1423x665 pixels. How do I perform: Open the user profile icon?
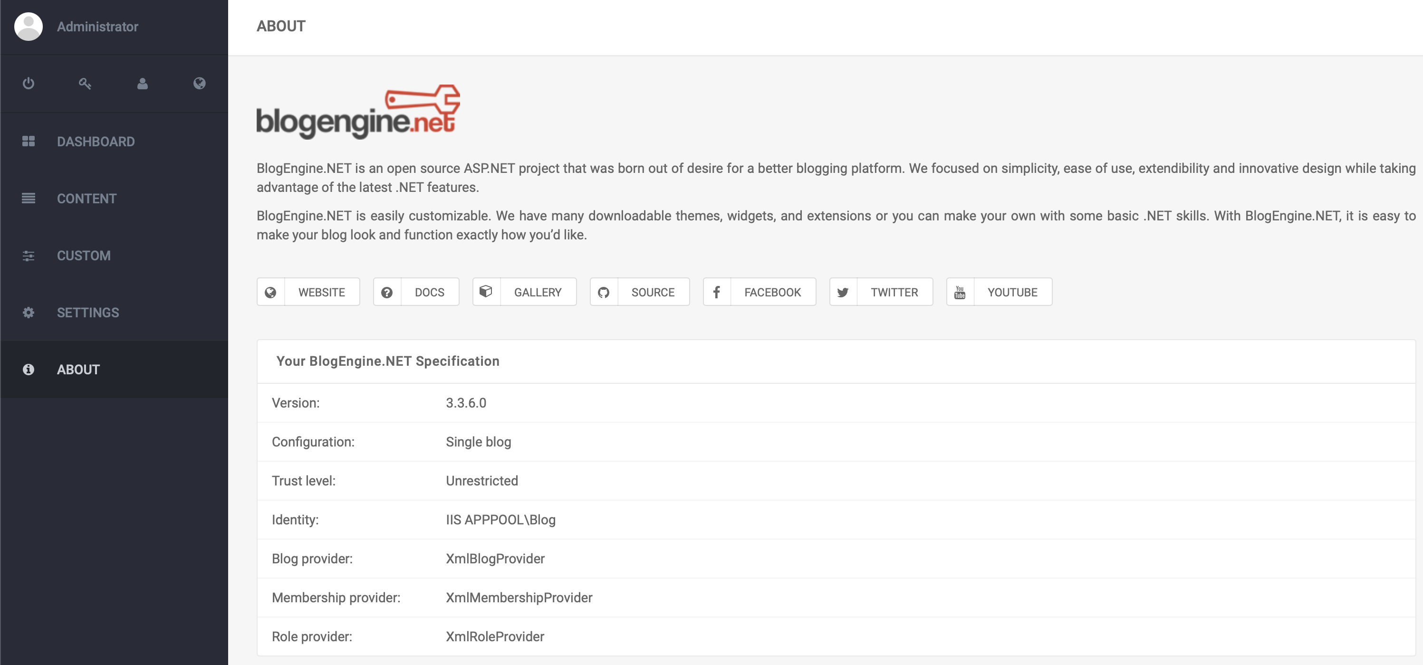click(143, 83)
